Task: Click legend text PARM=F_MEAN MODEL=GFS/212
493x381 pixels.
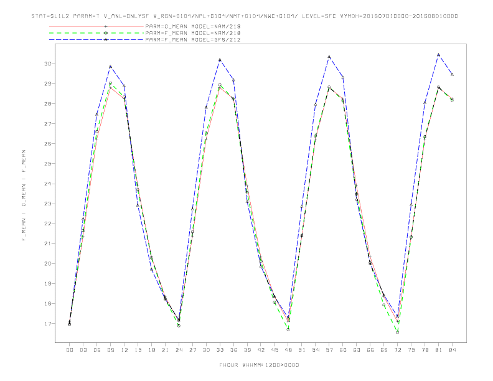Action: point(193,40)
